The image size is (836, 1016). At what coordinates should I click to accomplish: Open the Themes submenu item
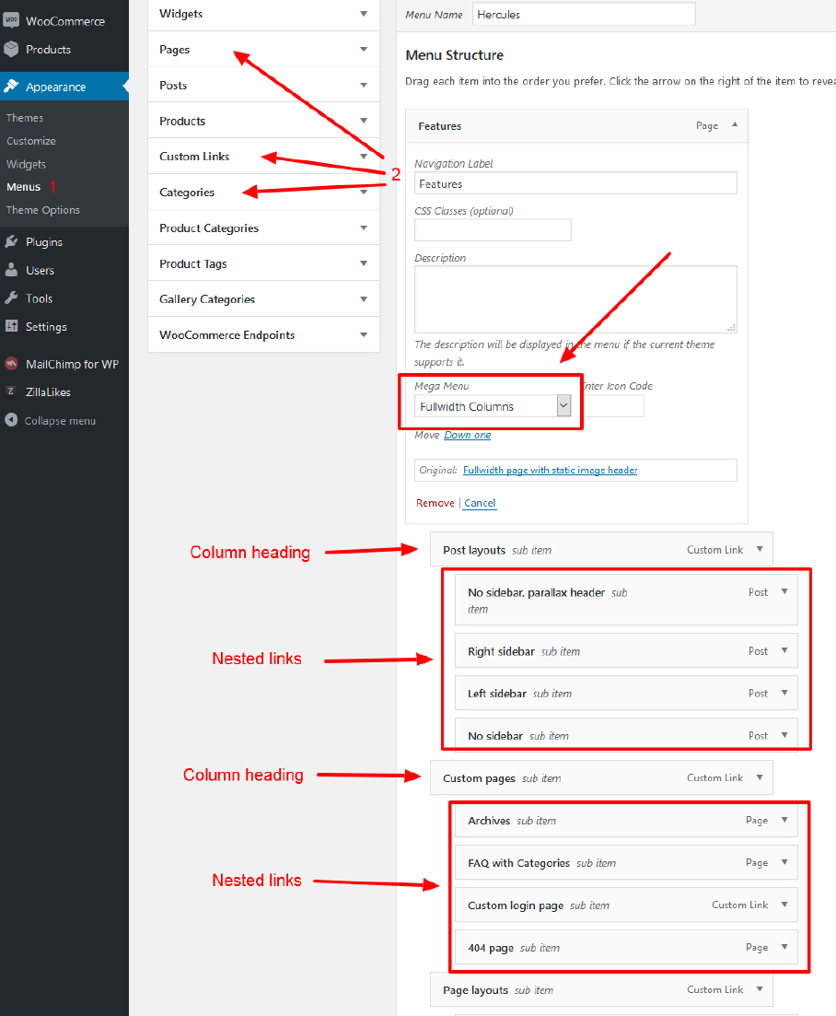tap(25, 118)
